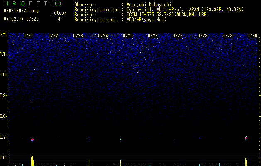Click the 1.0 kHz axis label
Image resolution: width=261 pixels, height=166 pixels.
coord(3,75)
